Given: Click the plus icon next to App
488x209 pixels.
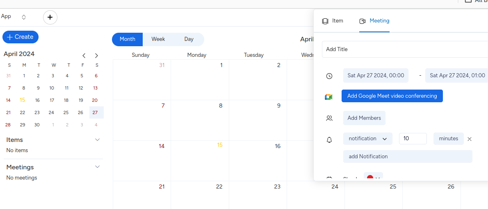Looking at the screenshot, I should (x=50, y=17).
